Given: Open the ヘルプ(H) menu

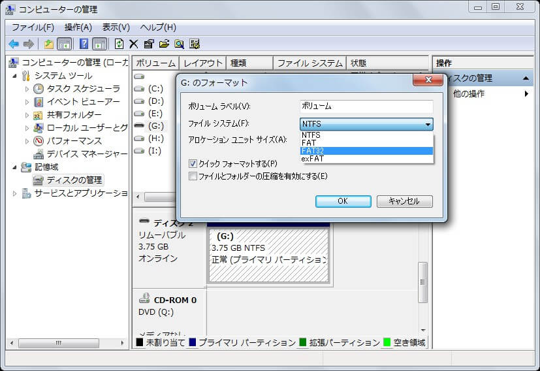Looking at the screenshot, I should coord(159,27).
